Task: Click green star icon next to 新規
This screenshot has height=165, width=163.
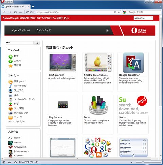Action: (x=11, y=56)
